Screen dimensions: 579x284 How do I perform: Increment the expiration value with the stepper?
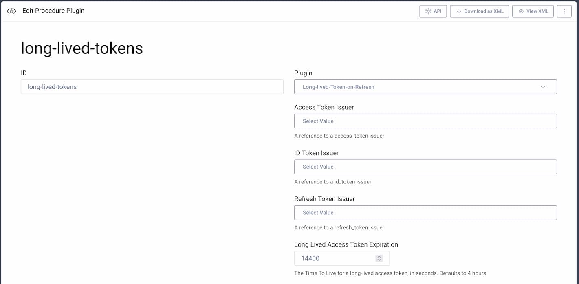379,256
